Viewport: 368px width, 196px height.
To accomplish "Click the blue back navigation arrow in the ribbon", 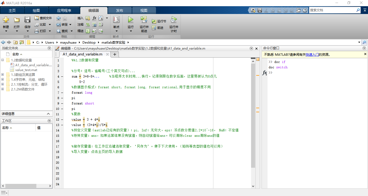I will tap(58, 18).
